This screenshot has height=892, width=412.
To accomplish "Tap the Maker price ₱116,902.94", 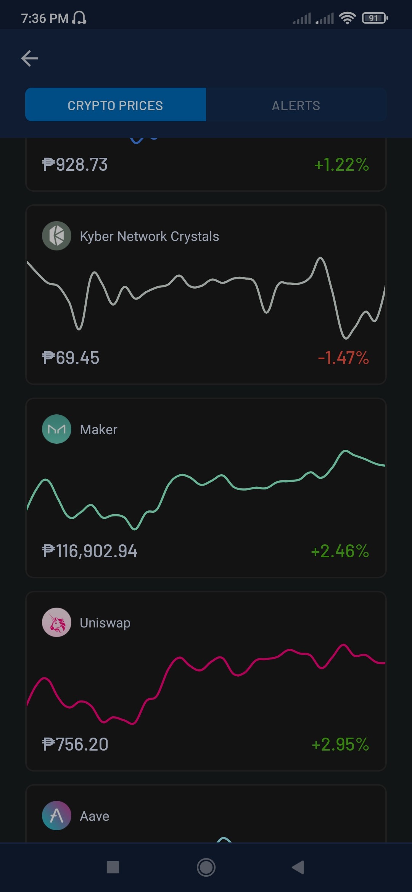I will click(90, 551).
